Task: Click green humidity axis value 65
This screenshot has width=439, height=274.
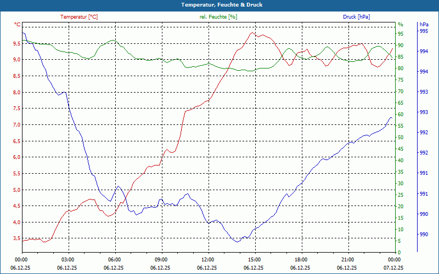Action: 401,103
